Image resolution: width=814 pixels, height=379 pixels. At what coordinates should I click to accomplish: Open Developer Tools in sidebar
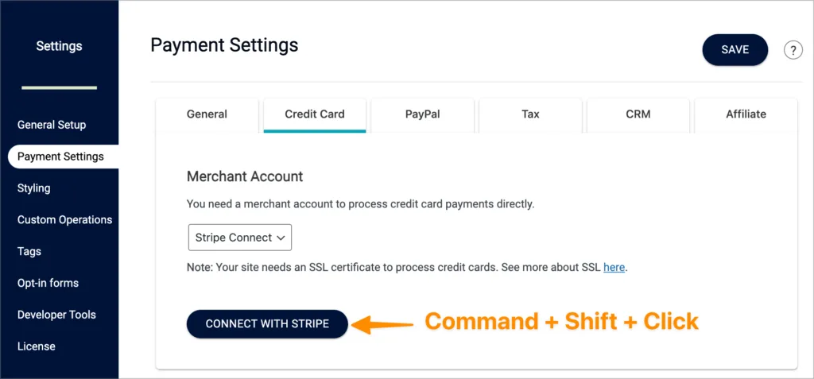click(x=56, y=315)
